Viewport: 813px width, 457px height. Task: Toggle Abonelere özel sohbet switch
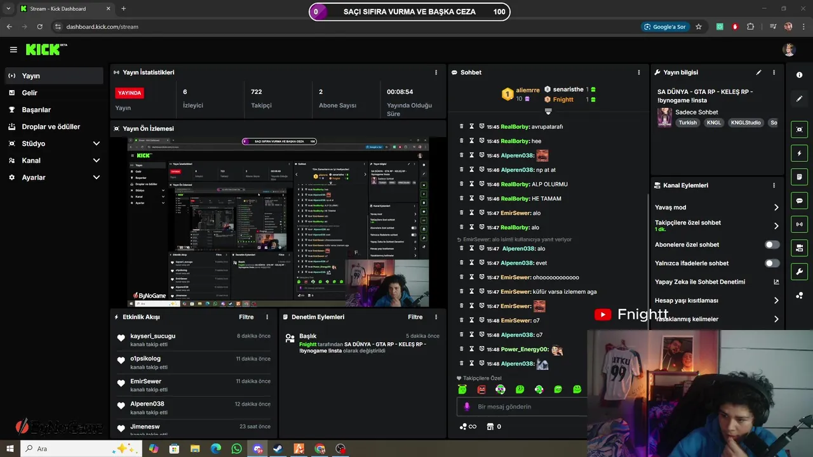[772, 244]
